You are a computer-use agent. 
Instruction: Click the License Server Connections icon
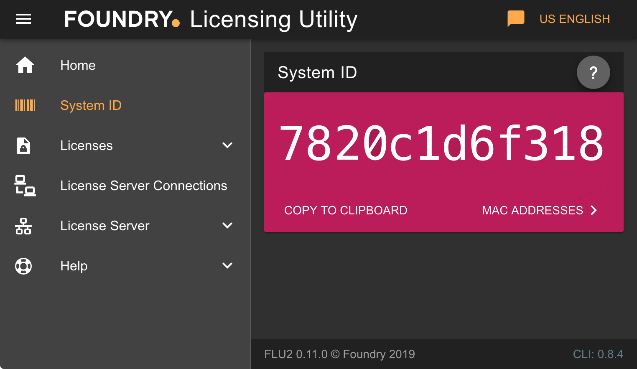(24, 186)
